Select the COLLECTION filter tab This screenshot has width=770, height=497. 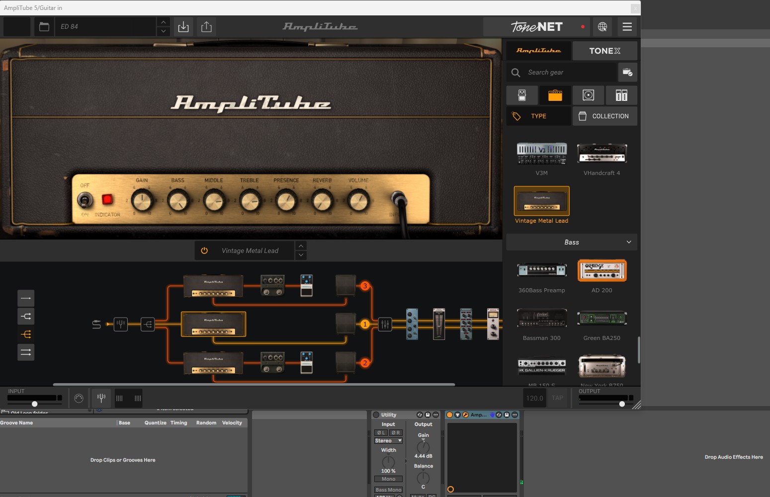pyautogui.click(x=604, y=116)
